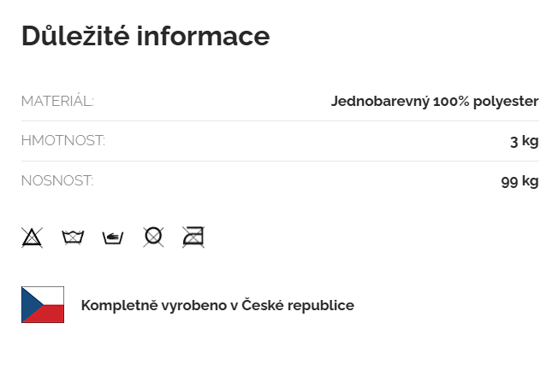Image resolution: width=558 pixels, height=376 pixels.
Task: Click the "99 kg" load capacity value
Action: (x=519, y=181)
